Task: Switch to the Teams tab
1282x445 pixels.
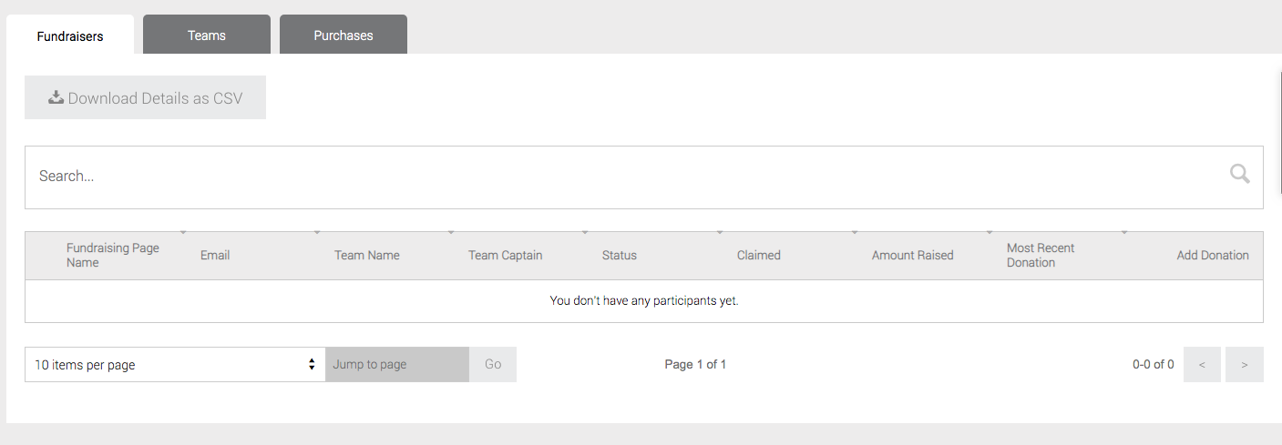Action: pos(207,35)
